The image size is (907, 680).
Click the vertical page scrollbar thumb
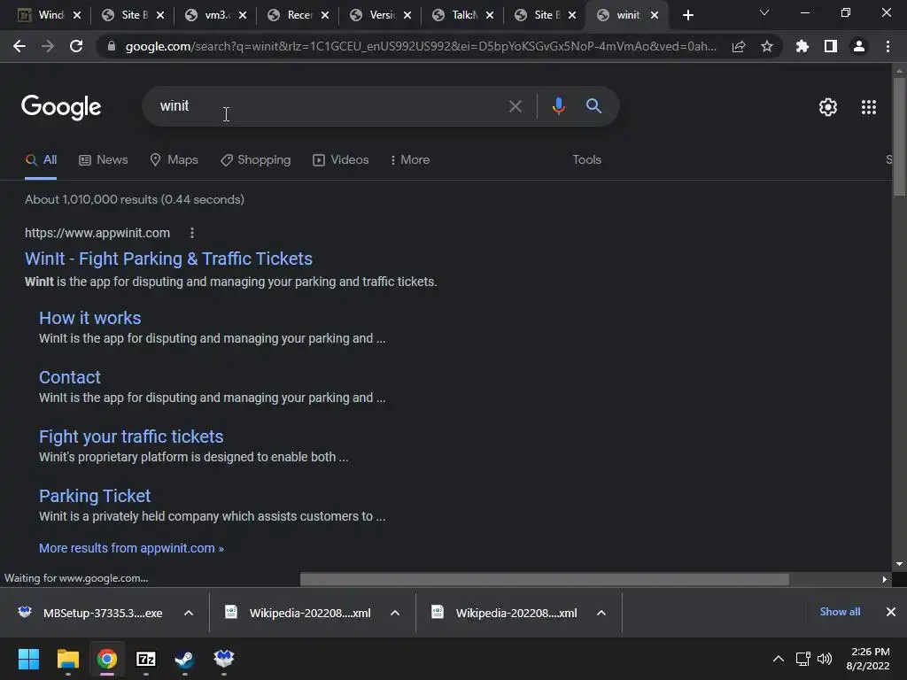pos(899,136)
